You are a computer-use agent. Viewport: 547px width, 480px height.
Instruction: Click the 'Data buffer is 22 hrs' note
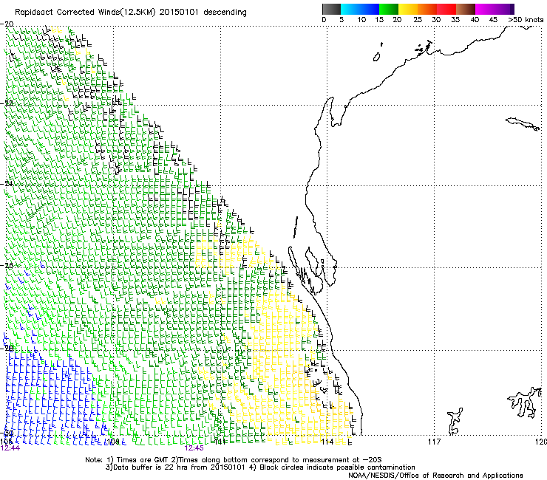[x=260, y=467]
